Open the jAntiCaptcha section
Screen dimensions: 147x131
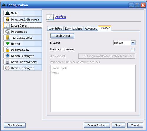point(23,37)
